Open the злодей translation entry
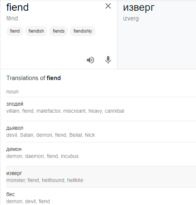This screenshot has width=196, height=205. click(x=101, y=109)
